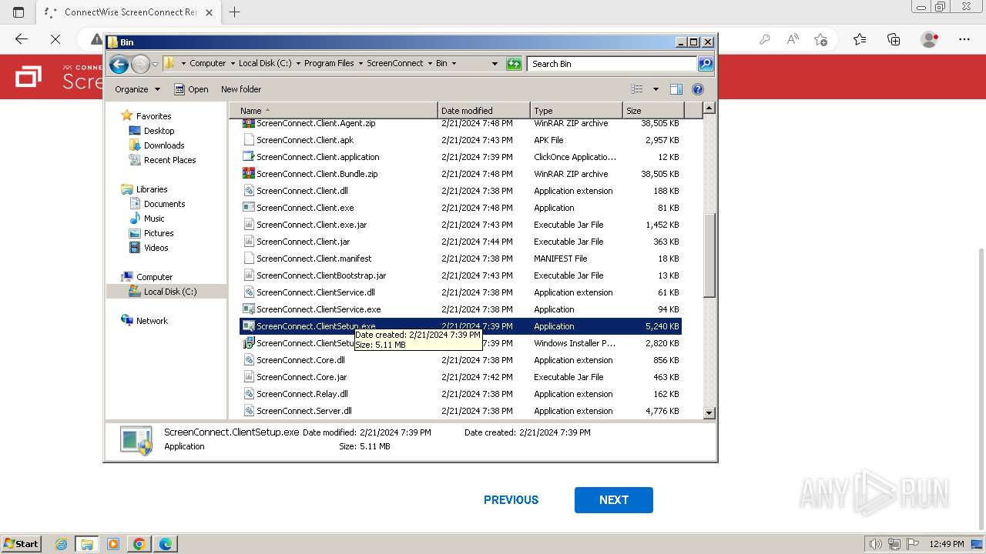This screenshot has width=986, height=554.
Task: Expand the Local Disk (C:) breadcrumb arrow
Action: tap(297, 64)
